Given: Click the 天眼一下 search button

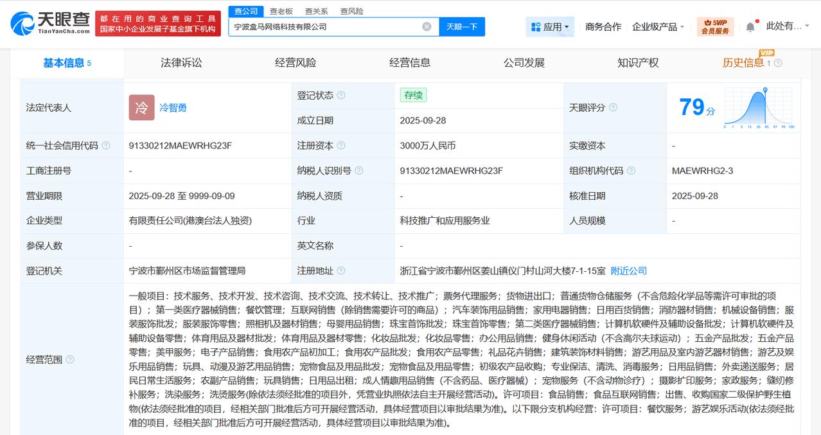Looking at the screenshot, I should tap(462, 27).
